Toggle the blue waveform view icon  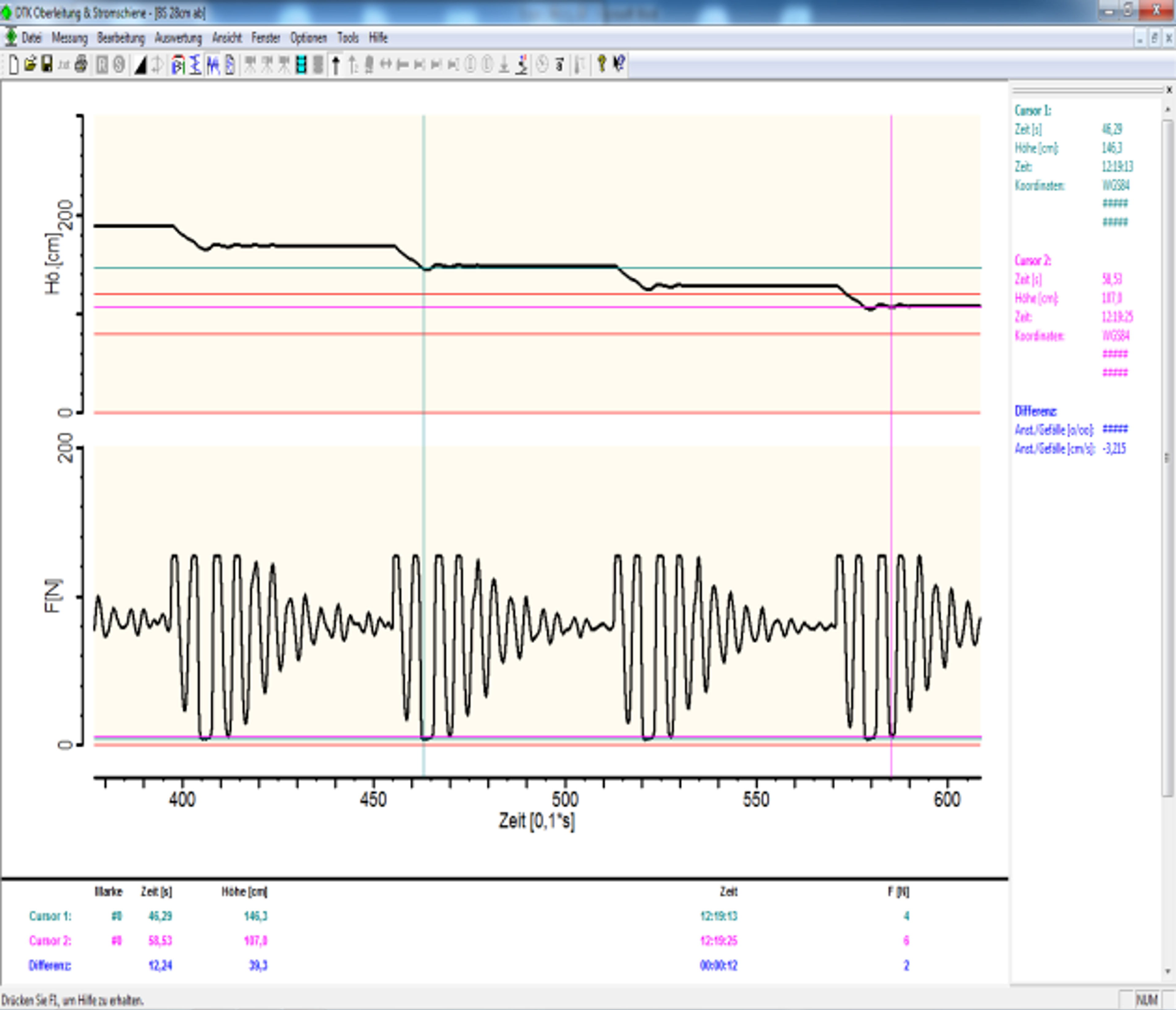coord(213,65)
